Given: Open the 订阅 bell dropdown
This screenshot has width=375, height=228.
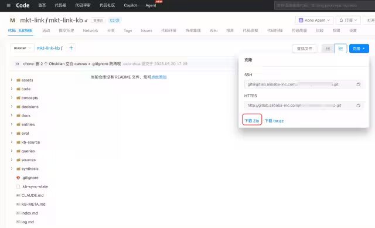Looking at the screenshot, I should click(x=348, y=21).
